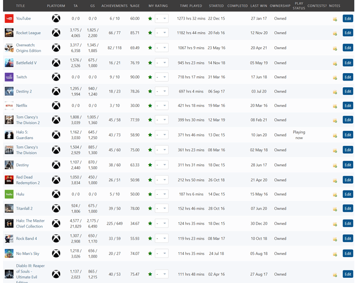Sort by the My Rating column header
358x283 pixels.
pyautogui.click(x=158, y=6)
